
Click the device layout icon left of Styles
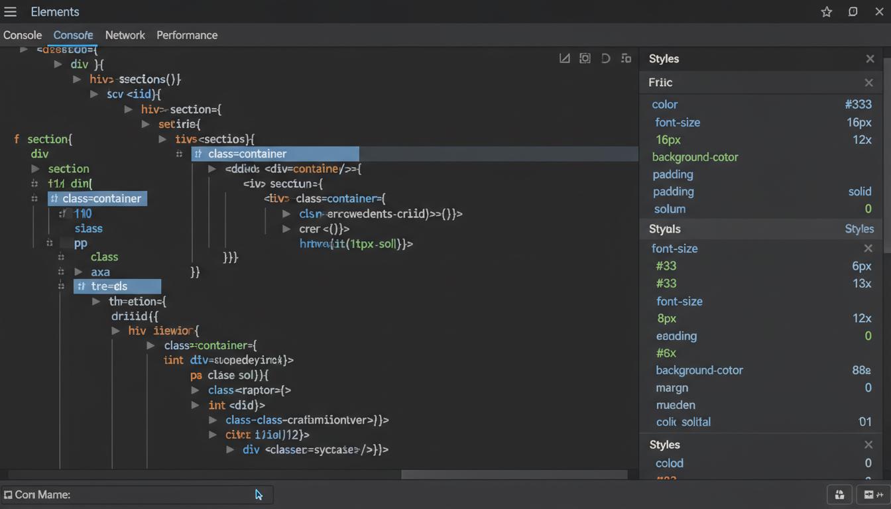[626, 58]
